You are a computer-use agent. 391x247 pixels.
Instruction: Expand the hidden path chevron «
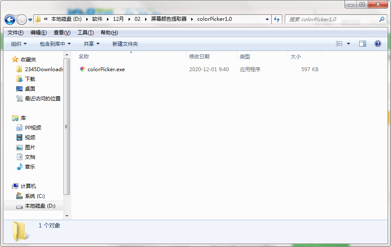46,19
